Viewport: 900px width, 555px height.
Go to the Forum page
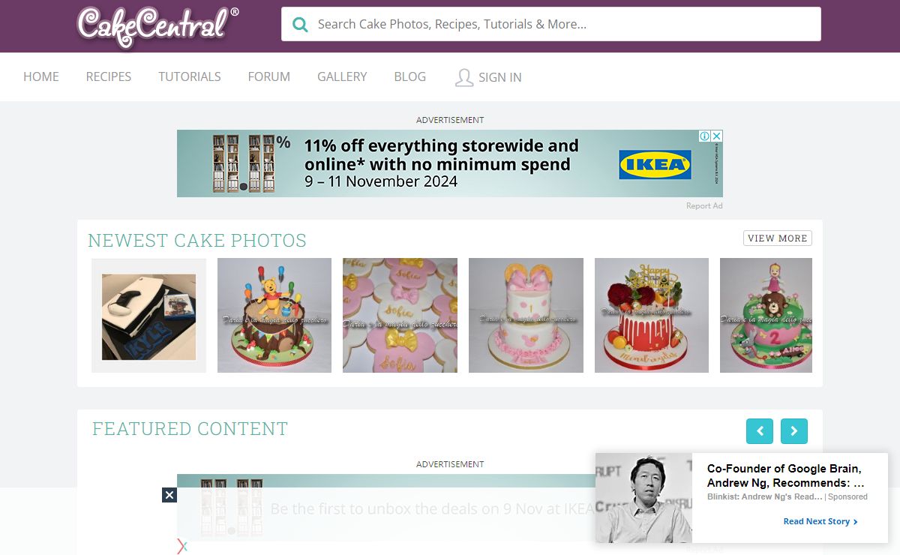pos(269,76)
